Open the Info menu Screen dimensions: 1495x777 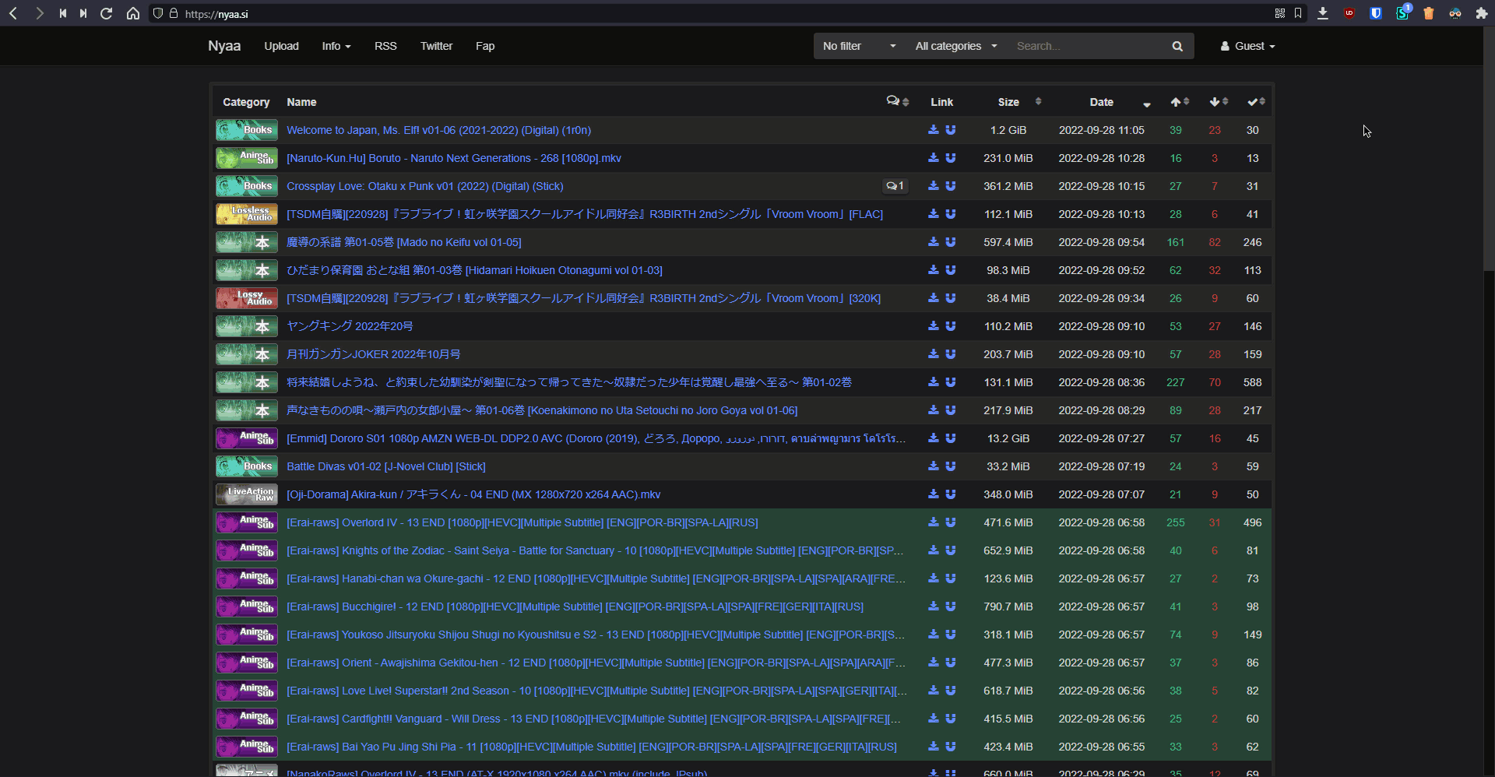coord(336,46)
